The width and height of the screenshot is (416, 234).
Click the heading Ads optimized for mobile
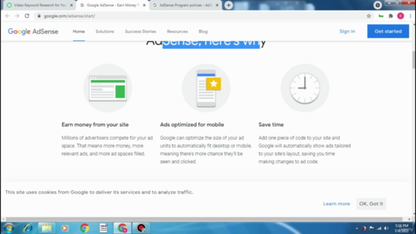(192, 125)
